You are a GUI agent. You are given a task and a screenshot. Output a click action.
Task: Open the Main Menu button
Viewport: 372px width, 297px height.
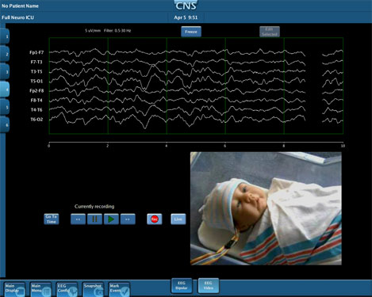(40, 290)
